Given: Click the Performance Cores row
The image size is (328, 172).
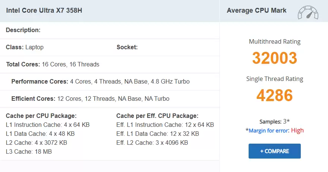Looking at the screenshot, I should (100, 81).
